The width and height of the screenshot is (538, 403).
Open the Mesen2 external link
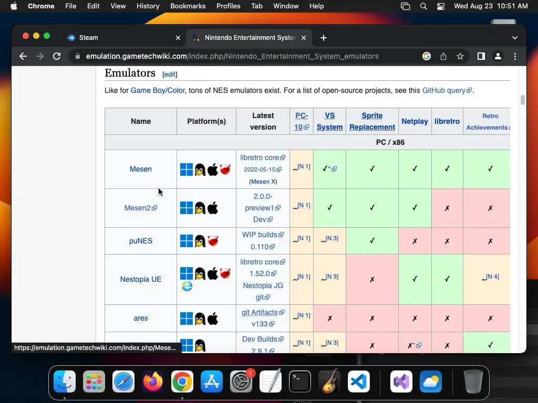coord(141,208)
